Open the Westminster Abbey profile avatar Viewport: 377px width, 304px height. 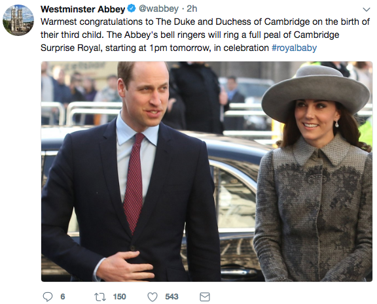click(x=18, y=20)
